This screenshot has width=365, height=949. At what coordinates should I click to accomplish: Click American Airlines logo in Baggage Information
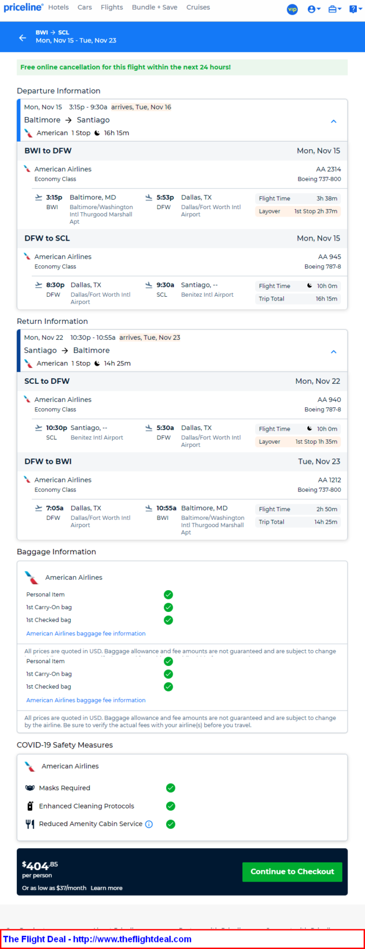coord(32,578)
